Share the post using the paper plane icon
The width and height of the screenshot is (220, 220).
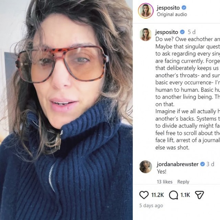coord(199,195)
